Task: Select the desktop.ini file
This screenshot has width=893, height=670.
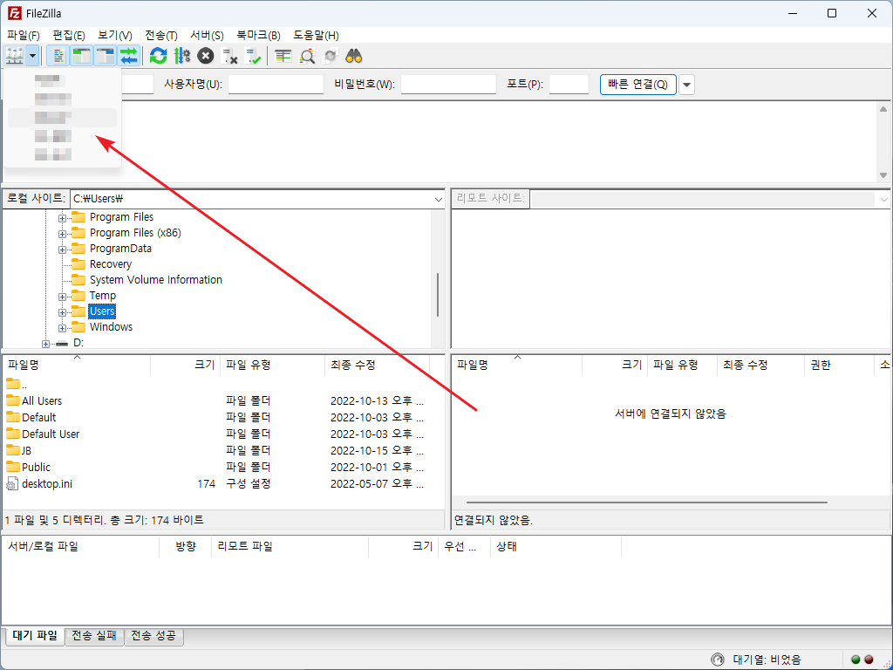Action: 47,483
